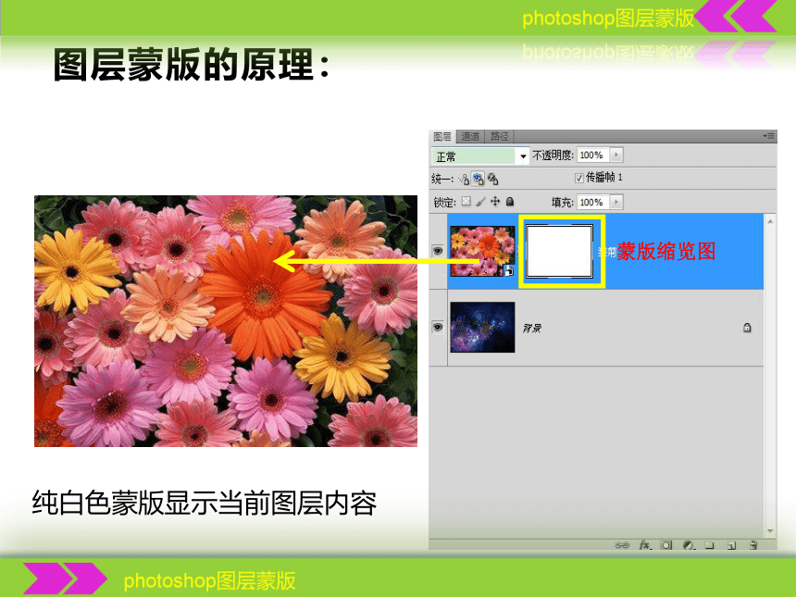The image size is (796, 597).
Task: Uncheck the 传播帧 1 checkbox
Action: coord(578,178)
